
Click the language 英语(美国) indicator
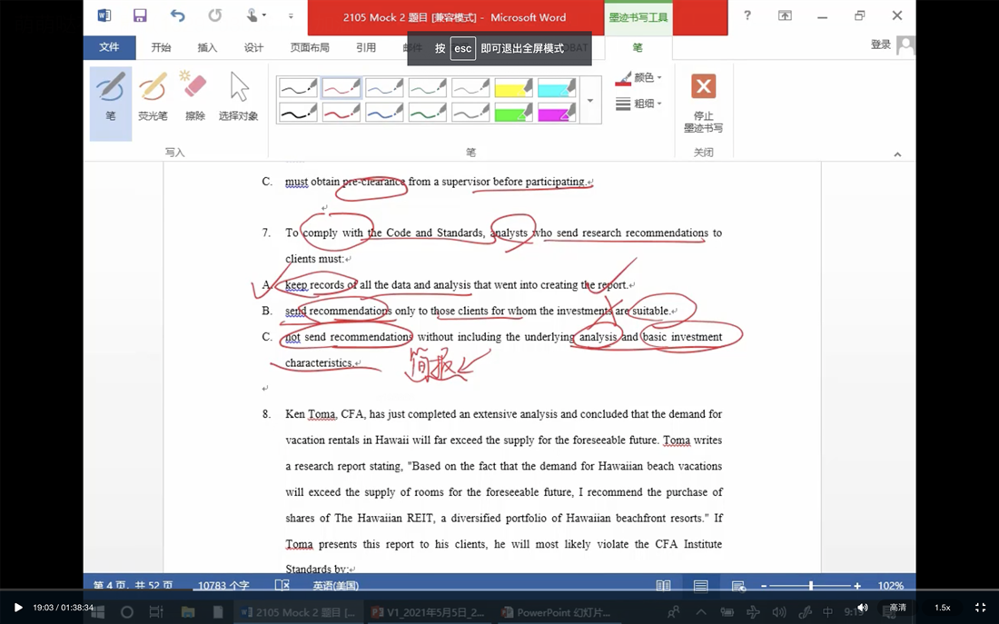click(x=336, y=585)
